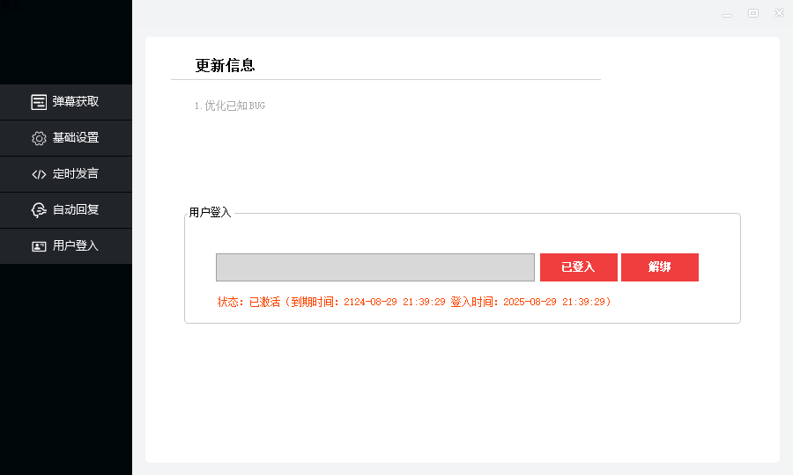Minimize the application window
The width and height of the screenshot is (793, 475).
tap(728, 13)
